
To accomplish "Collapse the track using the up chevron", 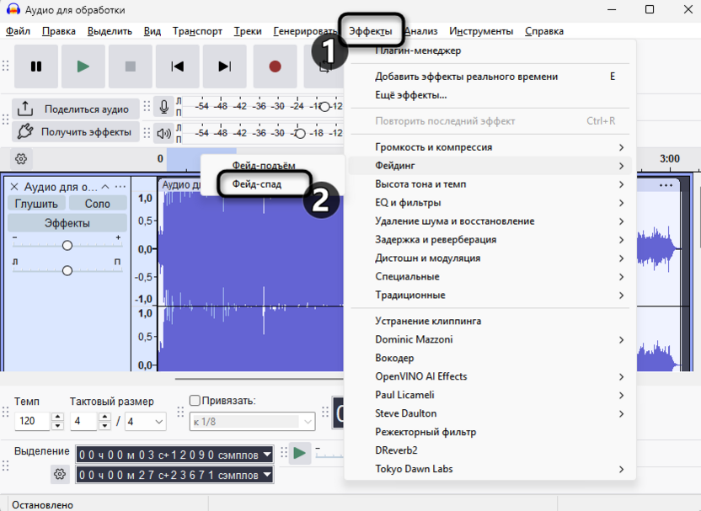I will (105, 187).
